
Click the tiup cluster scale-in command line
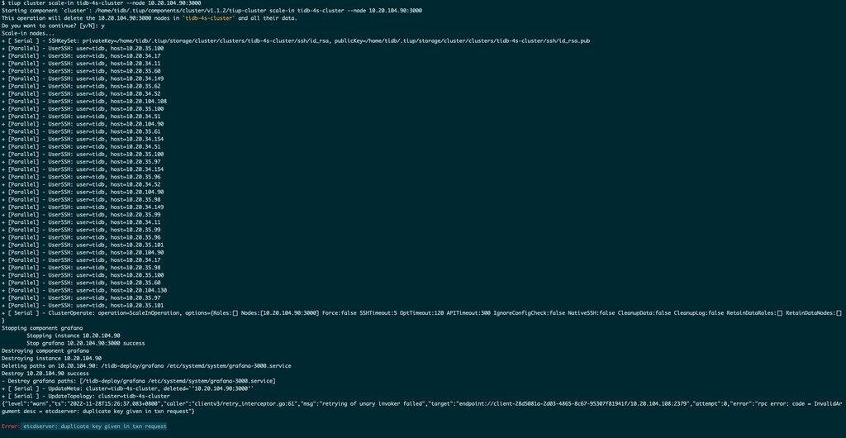click(x=101, y=3)
